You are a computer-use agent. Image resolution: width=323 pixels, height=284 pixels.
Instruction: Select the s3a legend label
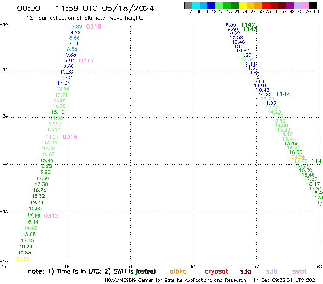245,271
